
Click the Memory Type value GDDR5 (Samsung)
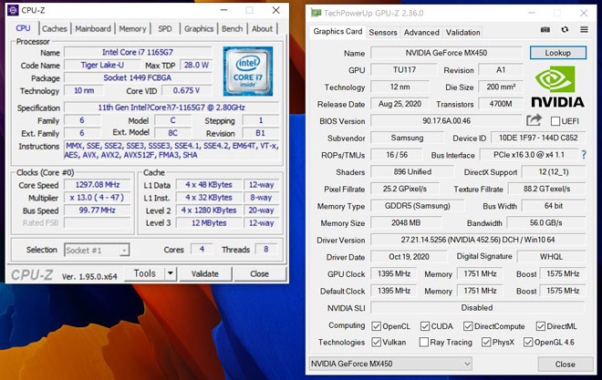click(x=418, y=206)
